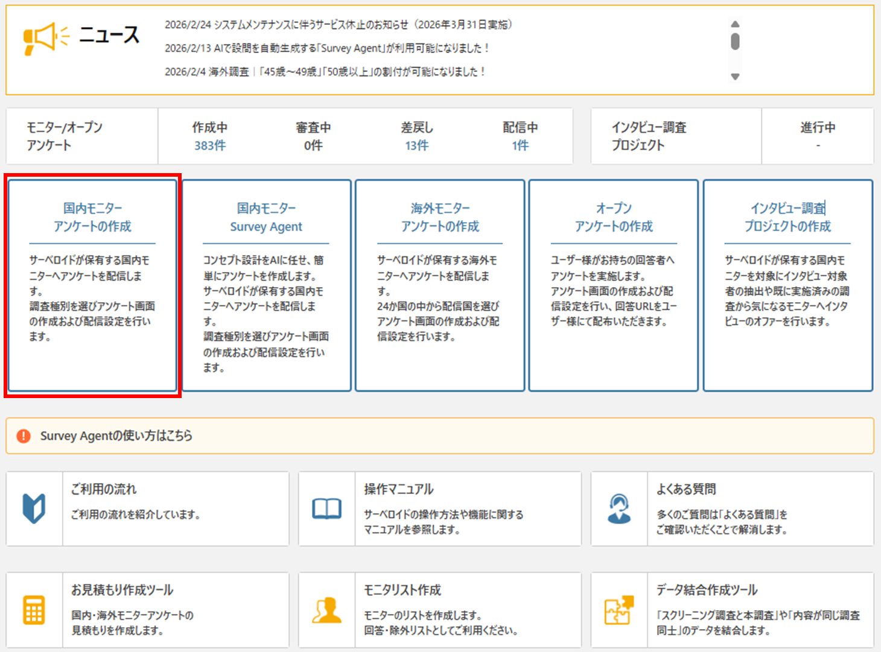Select the 海外モニター アンケートの作成 card
This screenshot has height=652, width=881.
click(440, 285)
